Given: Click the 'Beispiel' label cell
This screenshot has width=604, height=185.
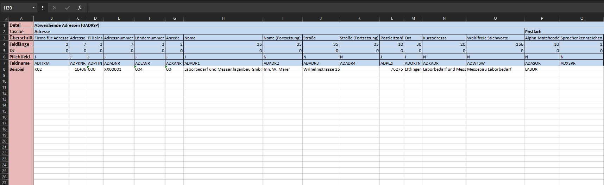Looking at the screenshot, I should pos(21,69).
